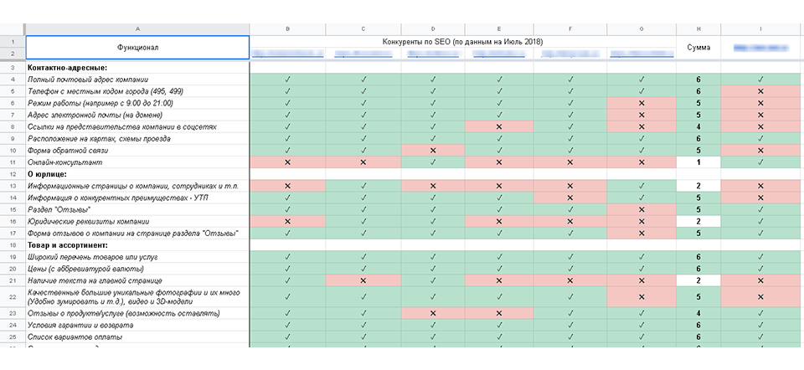Click the row 11 header number

click(13, 162)
